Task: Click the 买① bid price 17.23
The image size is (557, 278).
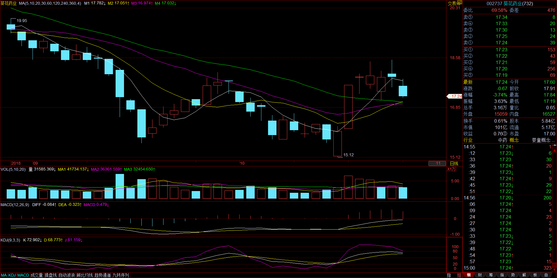Action: 502,50
